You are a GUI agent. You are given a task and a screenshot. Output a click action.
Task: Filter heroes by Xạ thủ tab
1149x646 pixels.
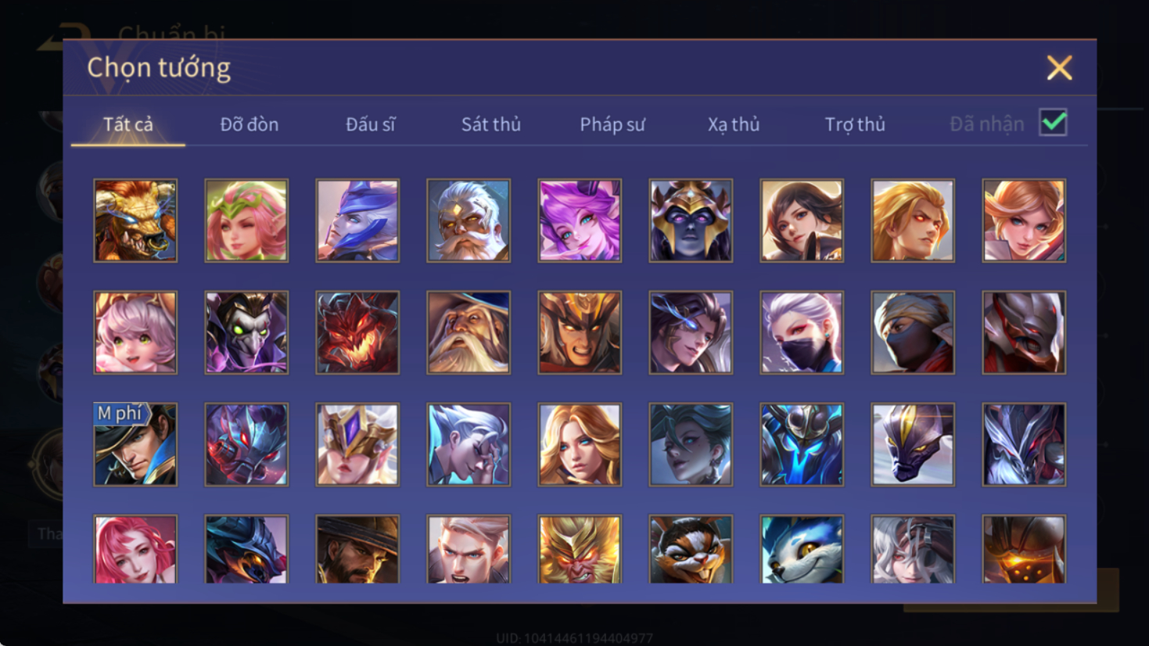734,124
